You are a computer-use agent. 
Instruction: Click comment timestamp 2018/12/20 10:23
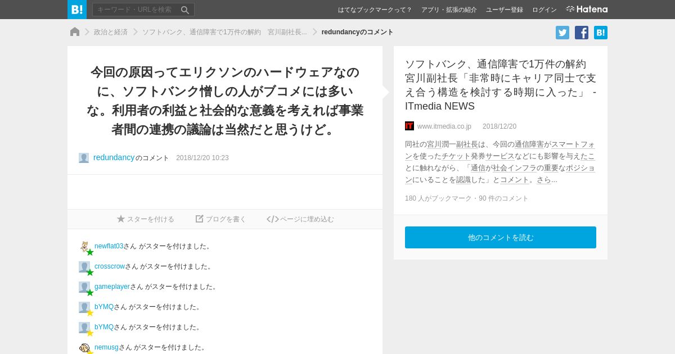pos(202,158)
